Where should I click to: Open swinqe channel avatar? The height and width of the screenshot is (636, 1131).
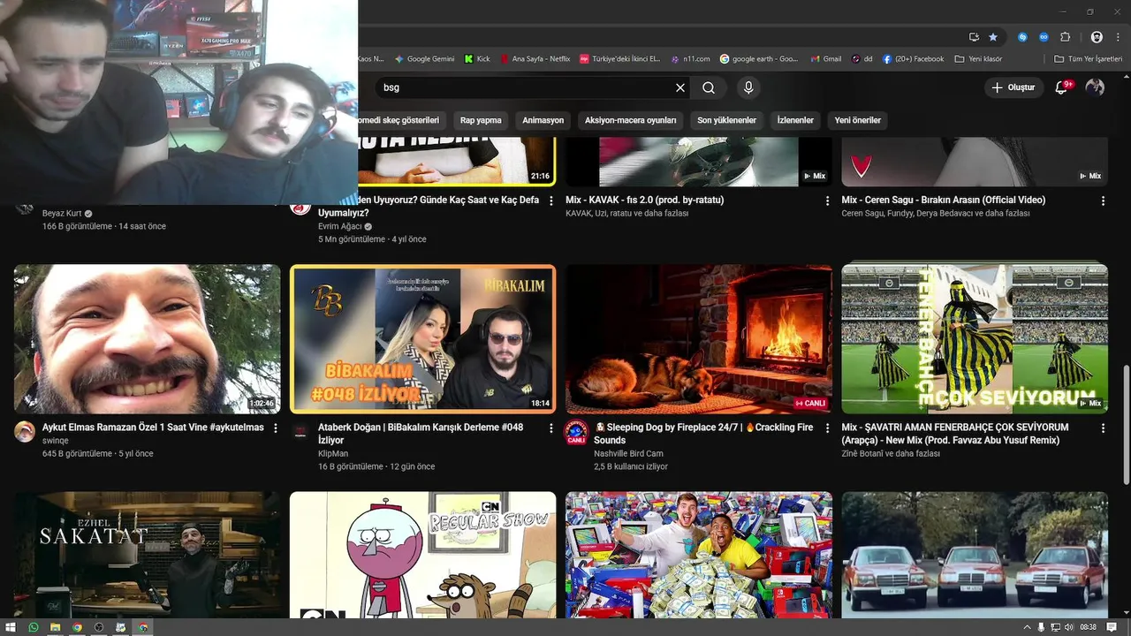(25, 432)
